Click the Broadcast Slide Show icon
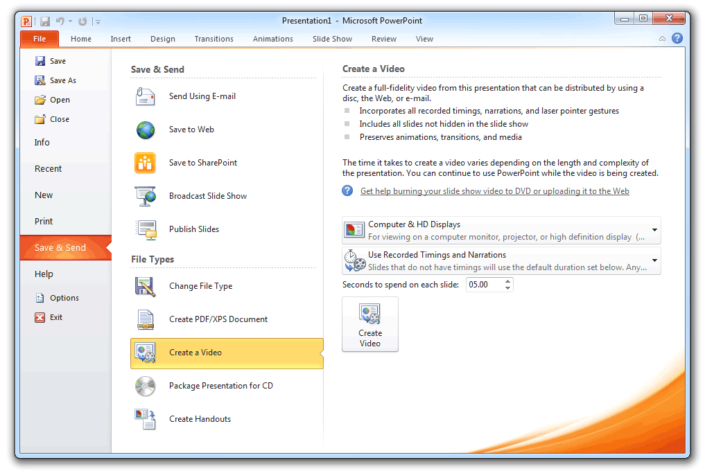 click(145, 196)
